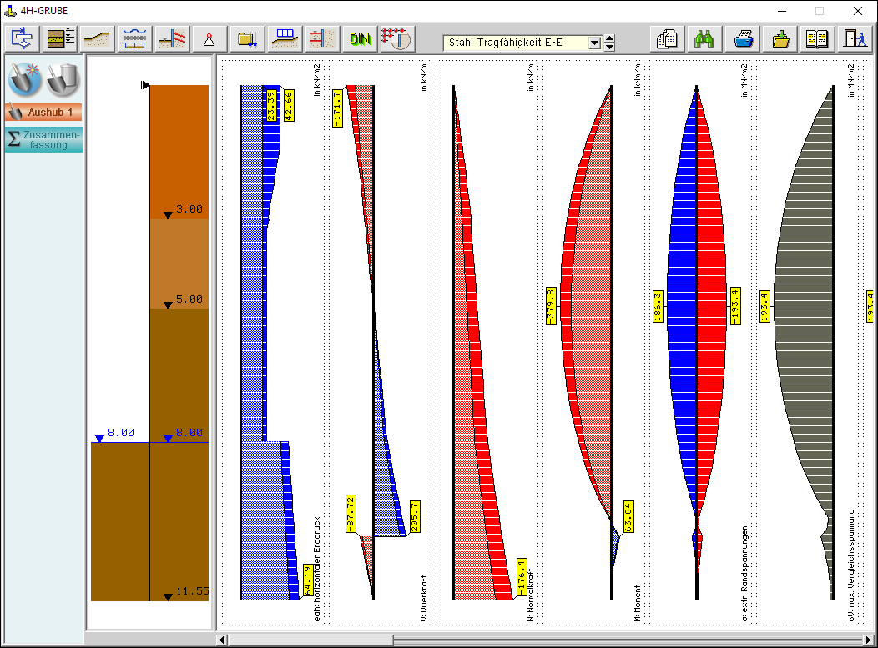The width and height of the screenshot is (878, 648).
Task: Click the exit door icon
Action: tap(854, 39)
